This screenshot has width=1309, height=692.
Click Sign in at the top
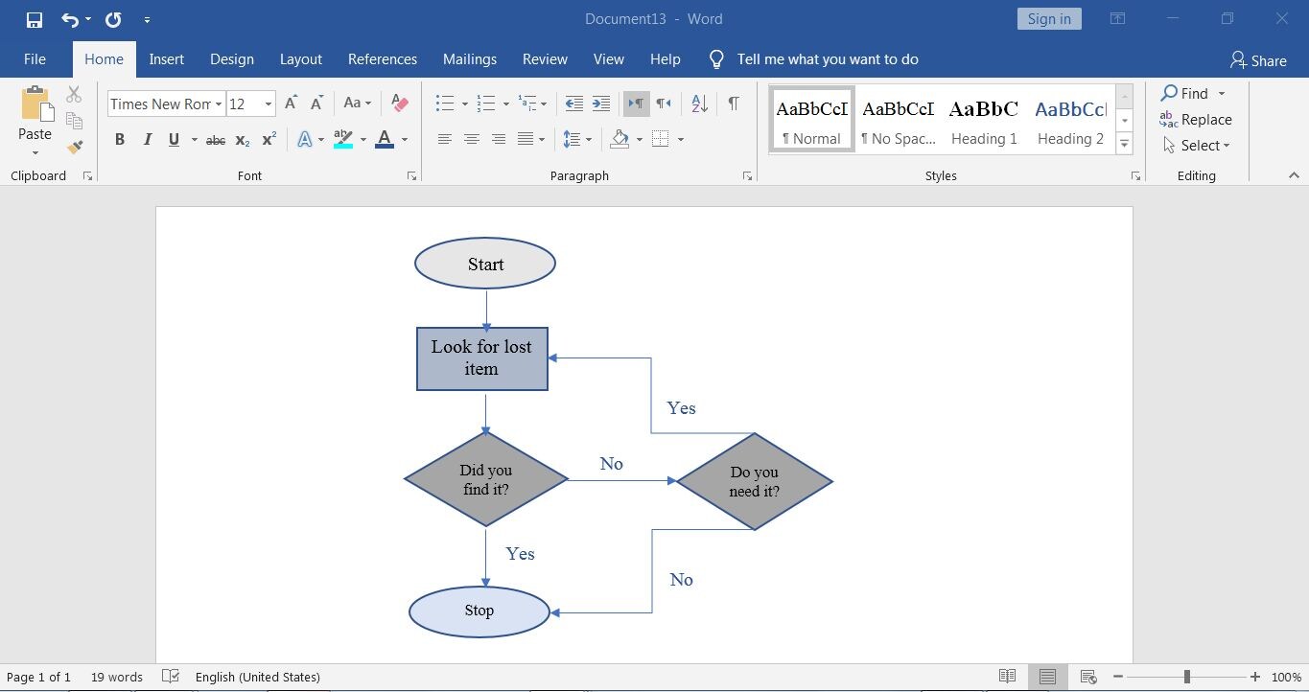pos(1048,18)
